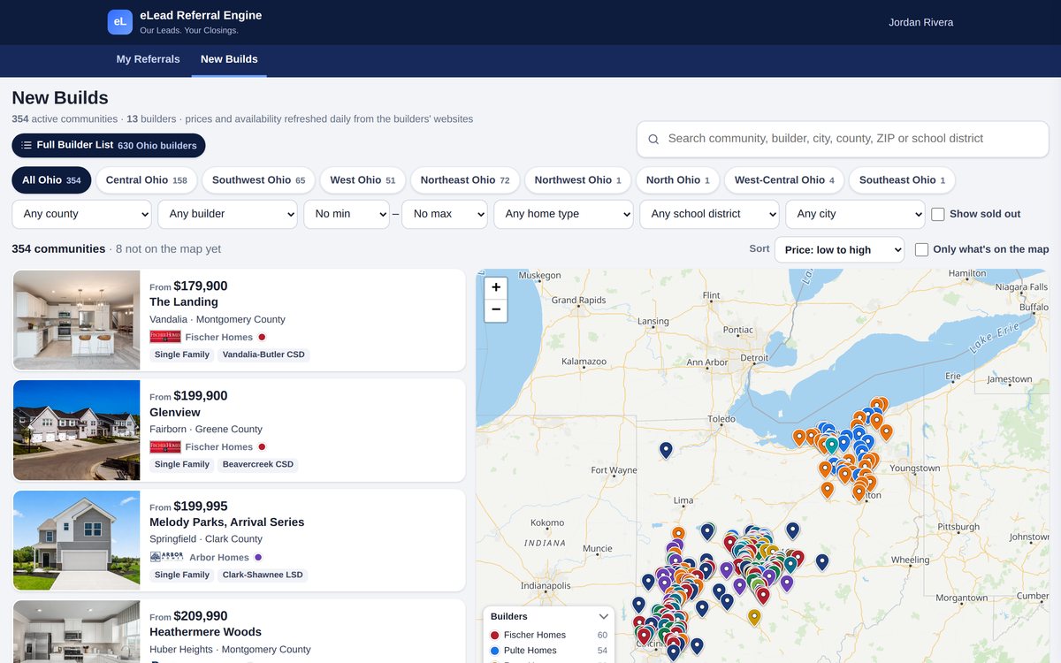Click the eL logo icon
Image resolution: width=1061 pixels, height=663 pixels.
pyautogui.click(x=120, y=22)
